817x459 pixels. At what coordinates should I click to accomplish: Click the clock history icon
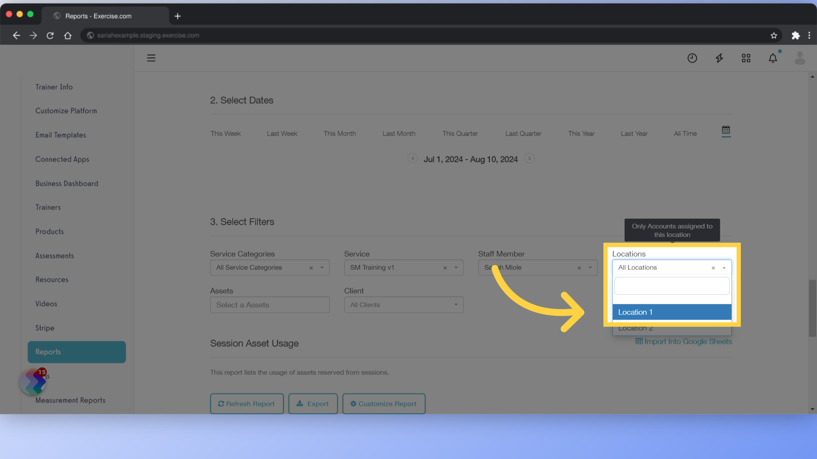(692, 58)
